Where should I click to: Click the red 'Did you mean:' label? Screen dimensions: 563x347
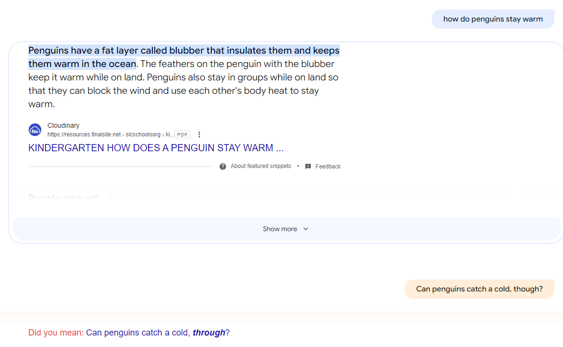pos(56,333)
